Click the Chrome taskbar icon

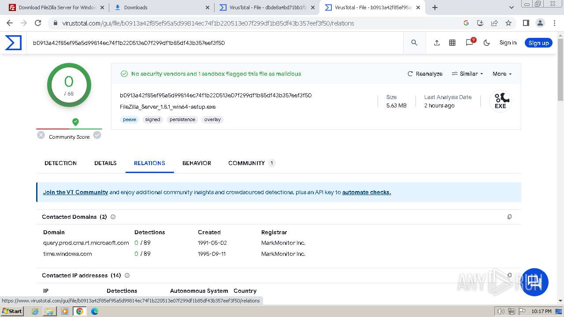[80, 311]
